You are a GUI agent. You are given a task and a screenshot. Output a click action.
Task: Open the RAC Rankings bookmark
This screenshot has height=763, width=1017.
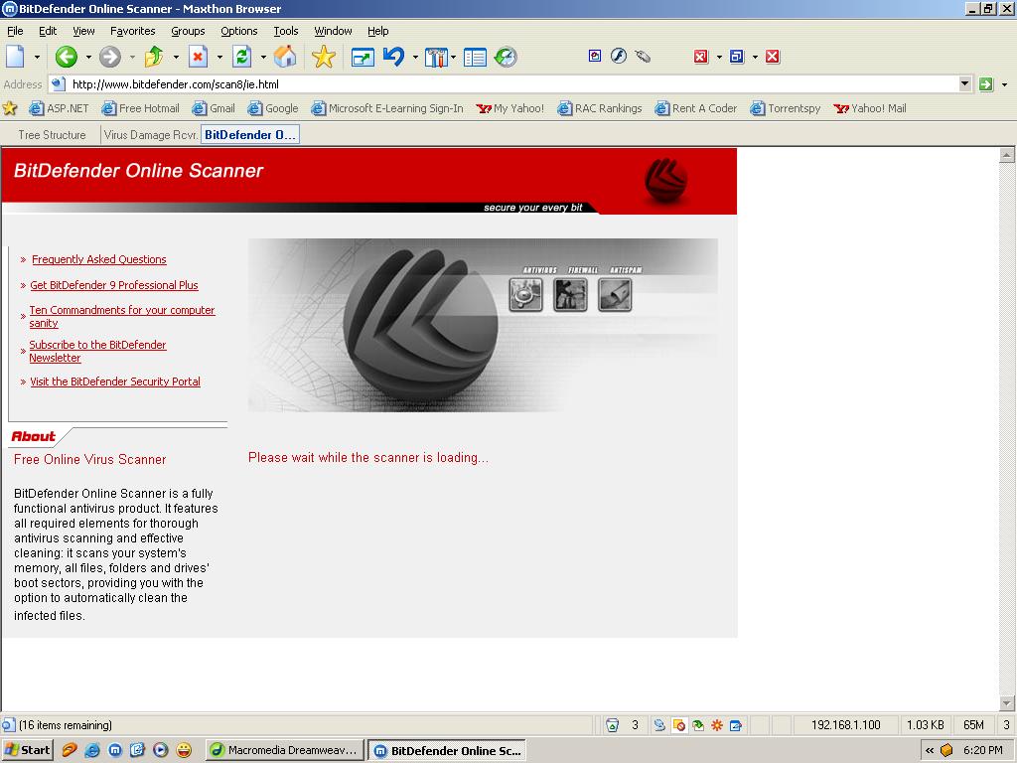point(600,108)
